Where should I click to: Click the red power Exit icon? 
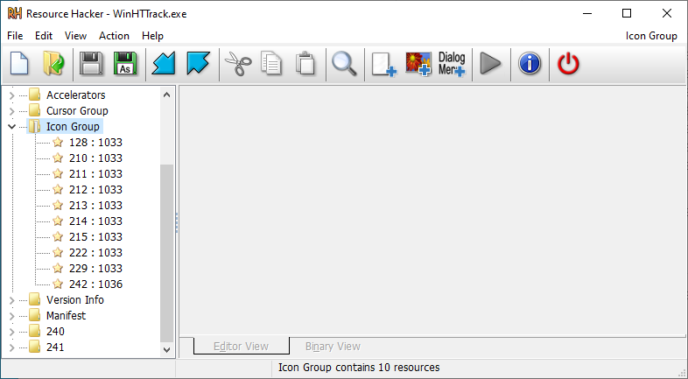click(568, 64)
